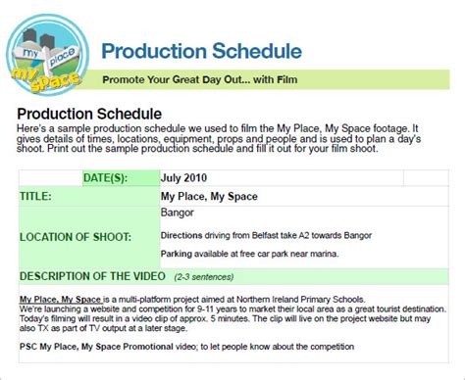465x380 pixels.
Task: Select the LOCATION OF SHOOT label cell
Action: (x=89, y=237)
